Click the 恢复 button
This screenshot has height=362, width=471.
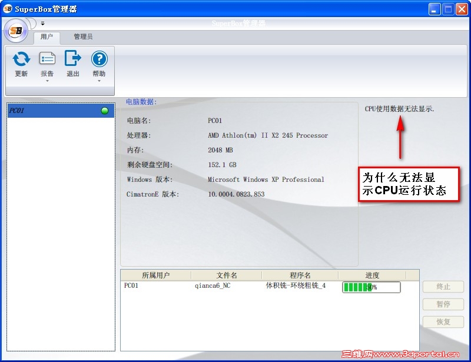tap(443, 322)
